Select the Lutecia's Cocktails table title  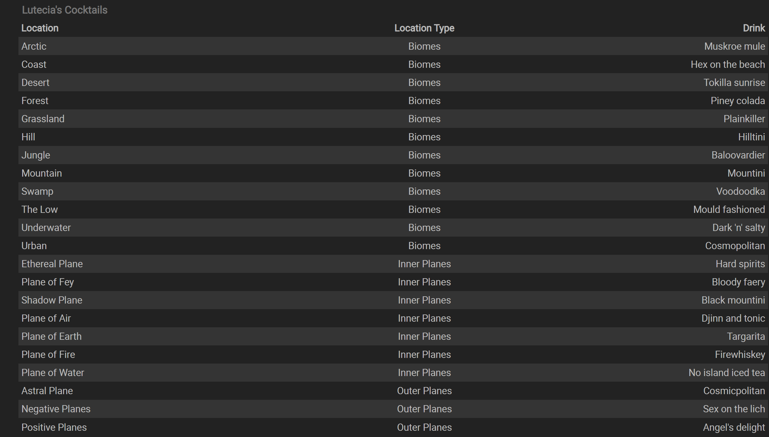(x=65, y=10)
